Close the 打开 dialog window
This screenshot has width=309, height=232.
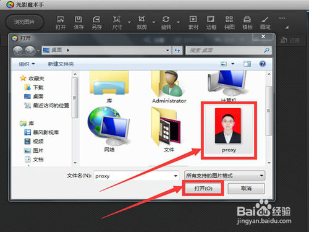[263, 37]
